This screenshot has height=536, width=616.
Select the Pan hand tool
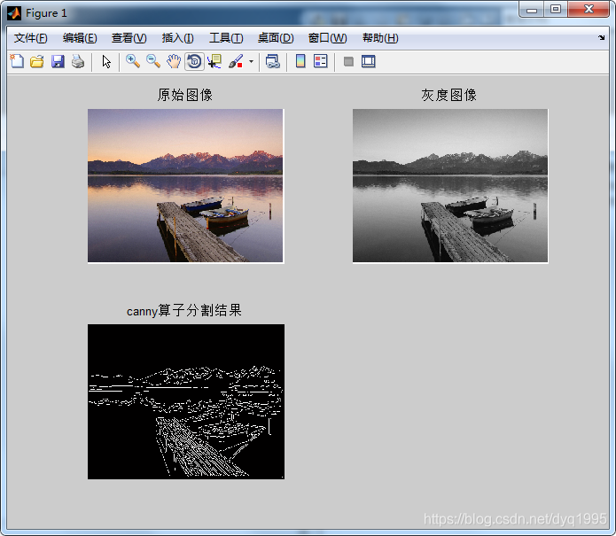point(173,62)
